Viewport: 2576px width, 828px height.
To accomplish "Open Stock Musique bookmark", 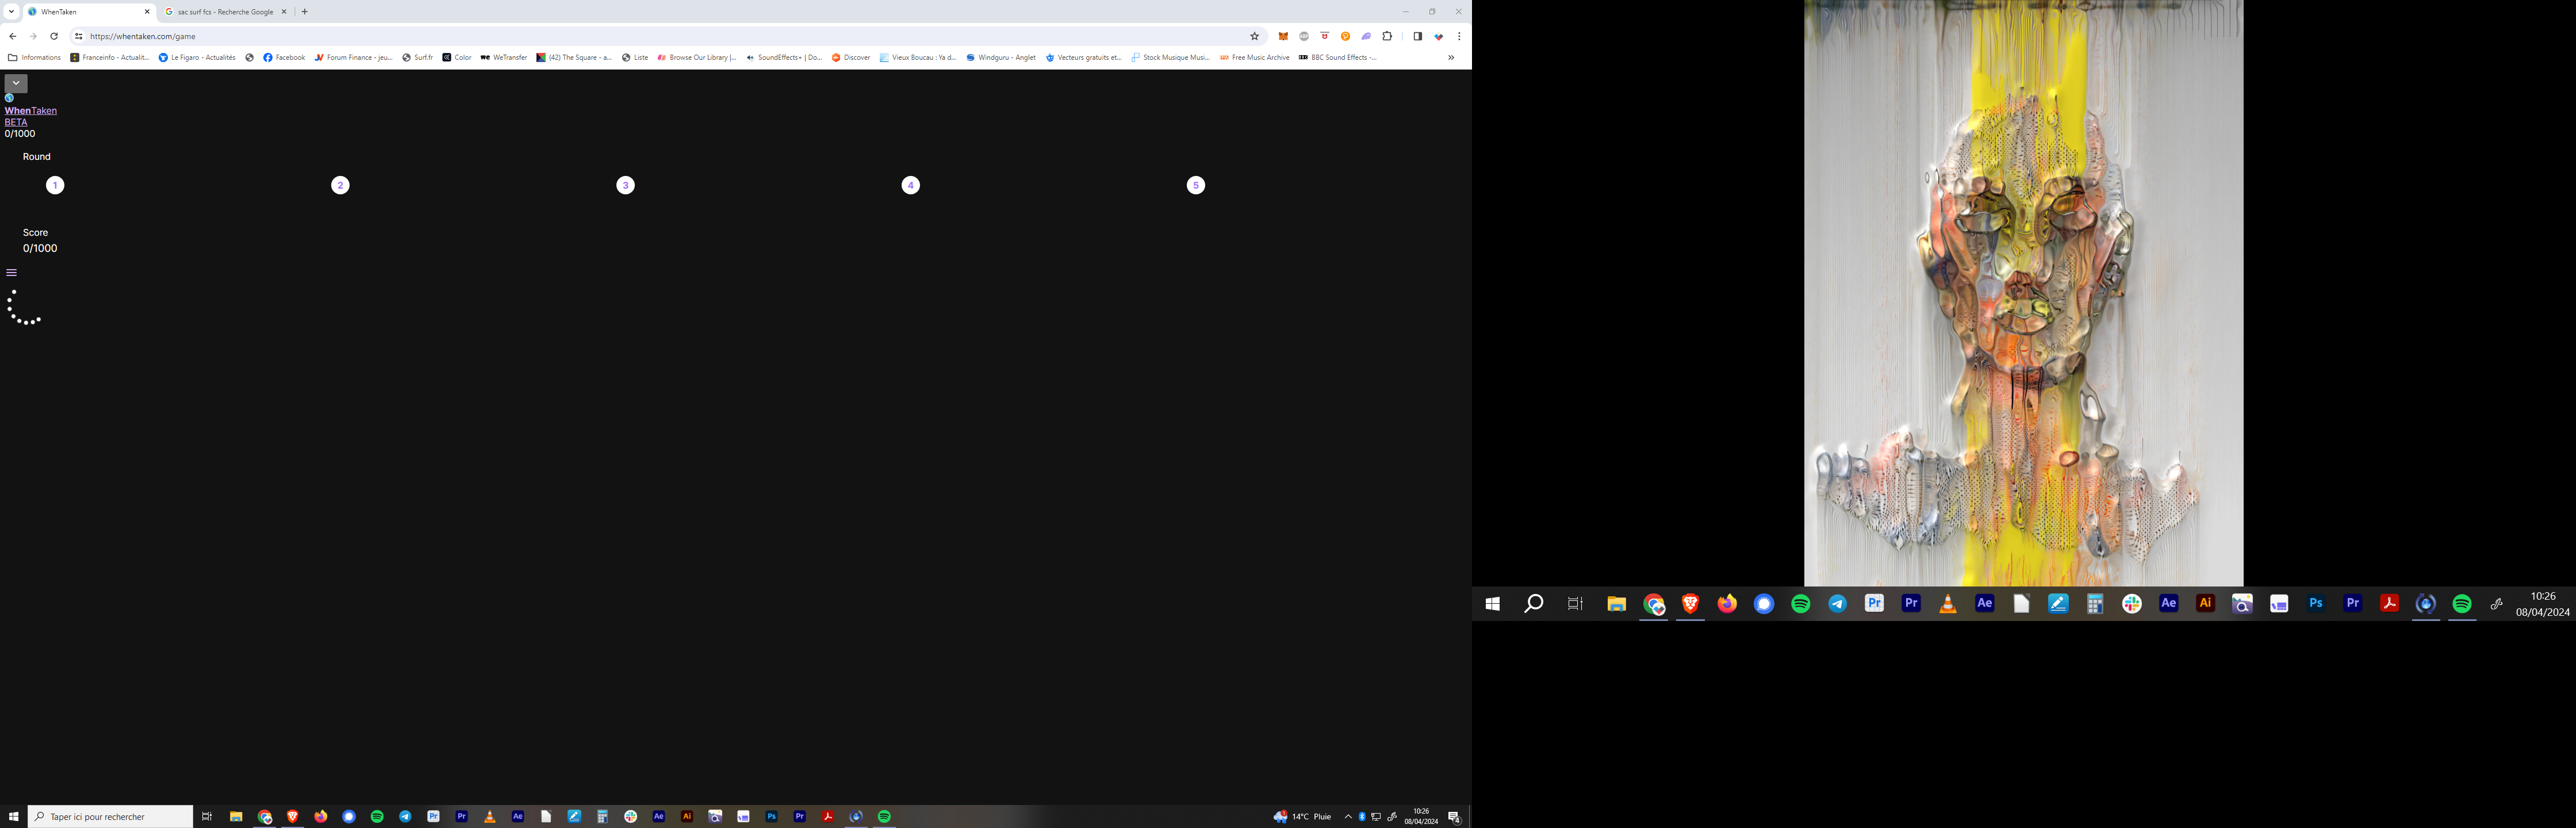I will click(x=1171, y=57).
